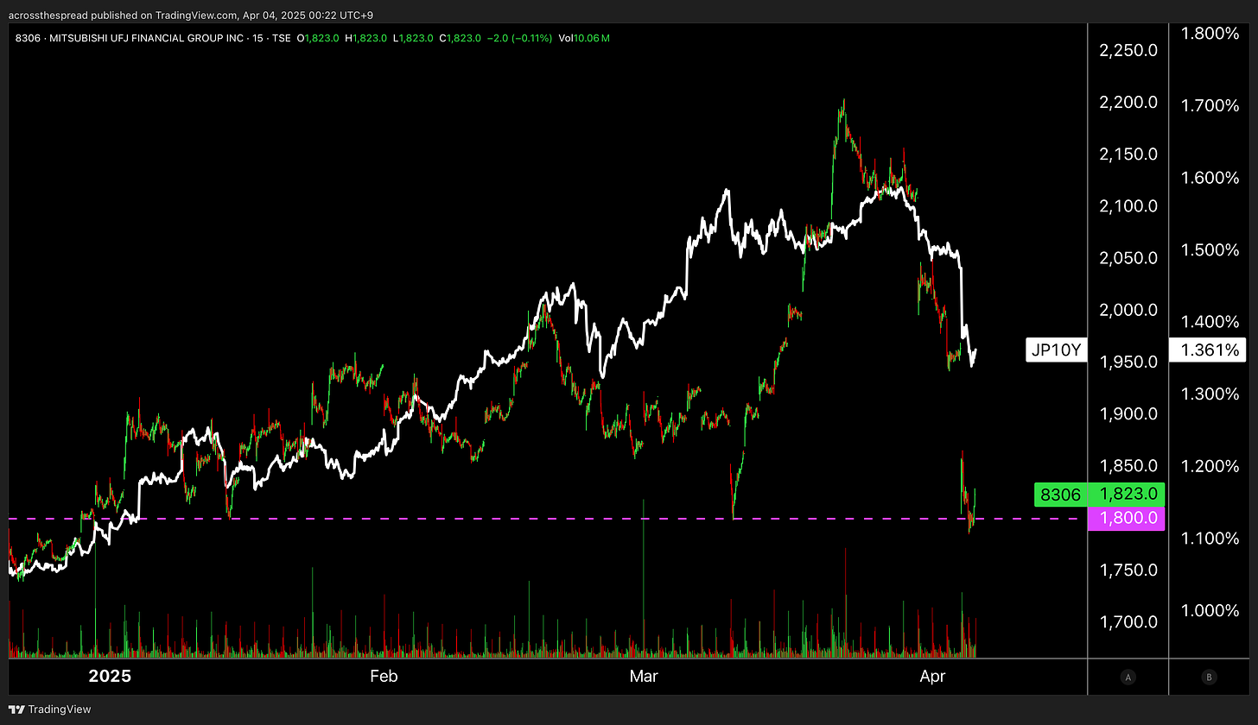Click the magenta 1,800.0 price line label
The image size is (1258, 725).
(x=1127, y=519)
